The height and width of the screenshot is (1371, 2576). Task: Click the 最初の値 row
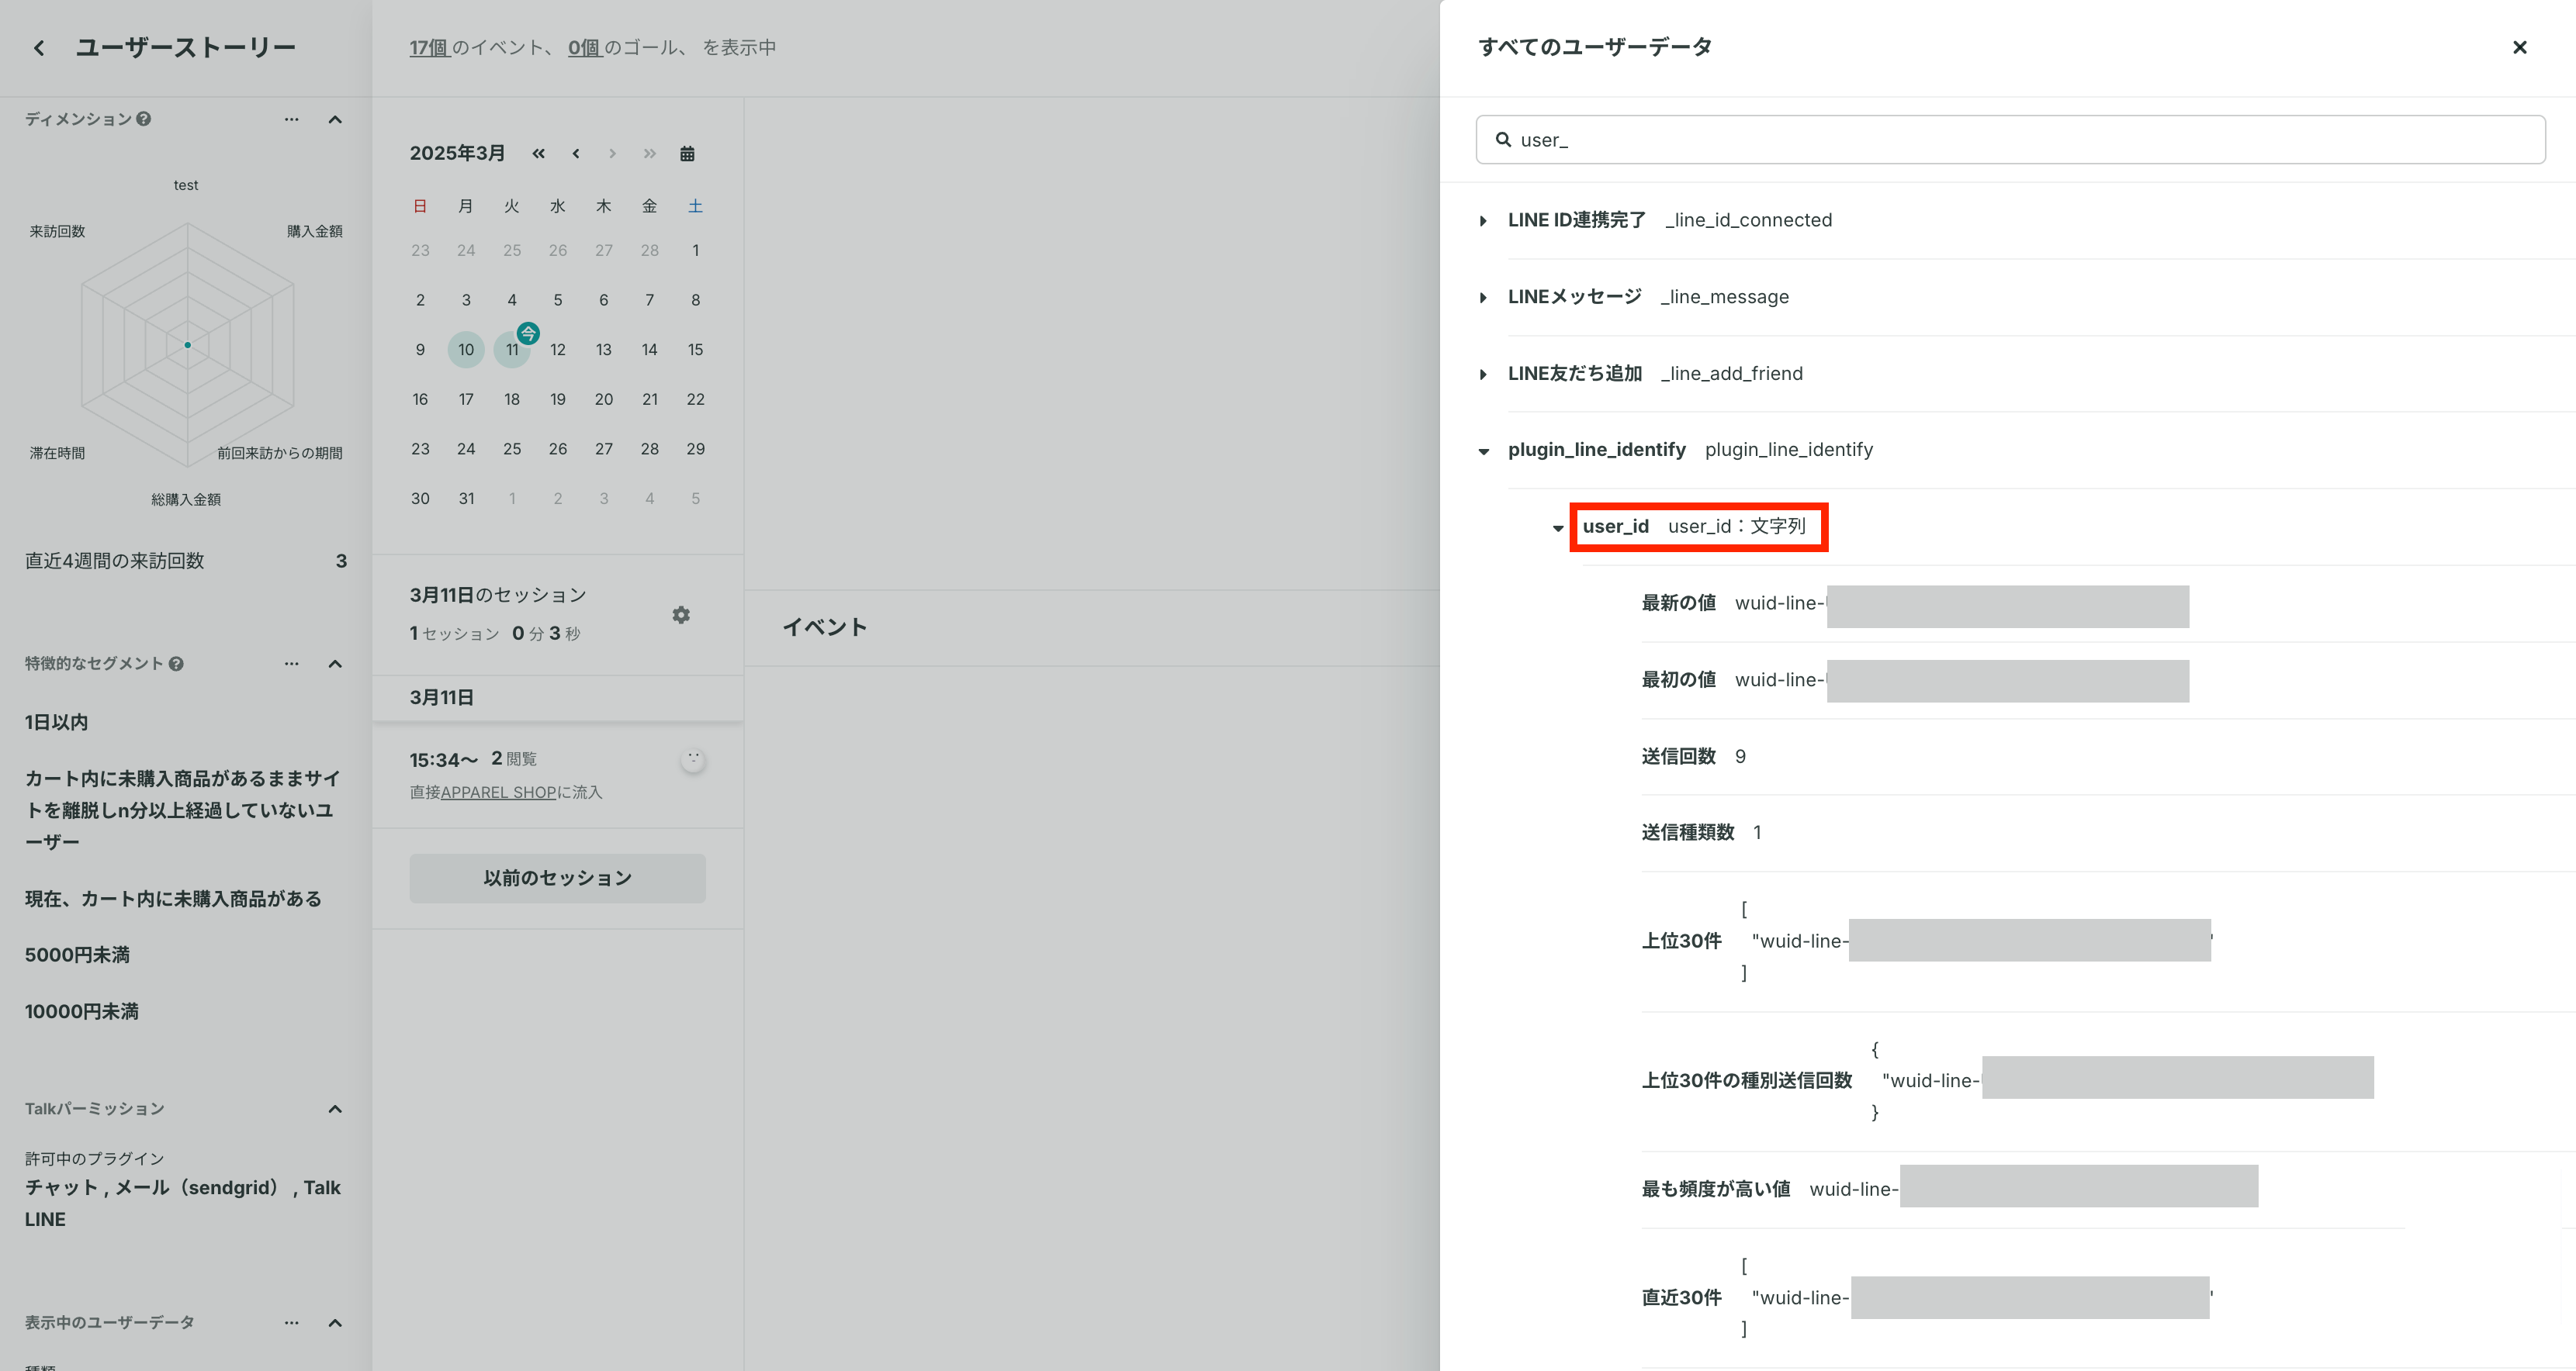coord(2107,681)
